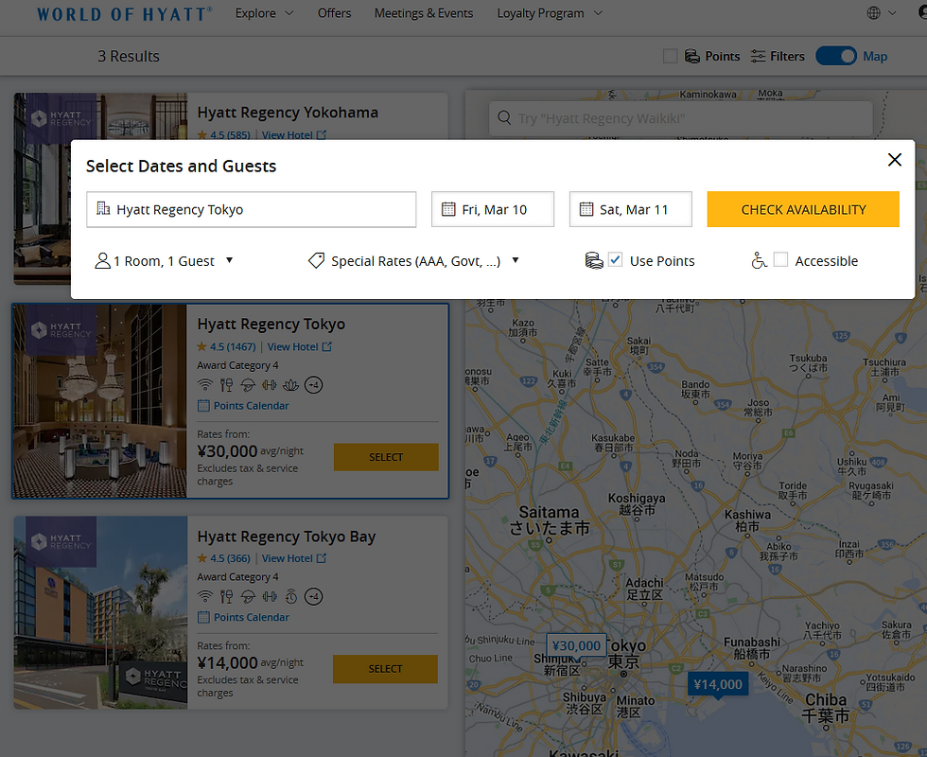This screenshot has width=927, height=757.
Task: Click the map search field
Action: (680, 118)
